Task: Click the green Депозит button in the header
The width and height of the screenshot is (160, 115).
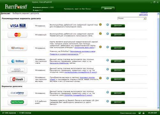Action: [108, 9]
